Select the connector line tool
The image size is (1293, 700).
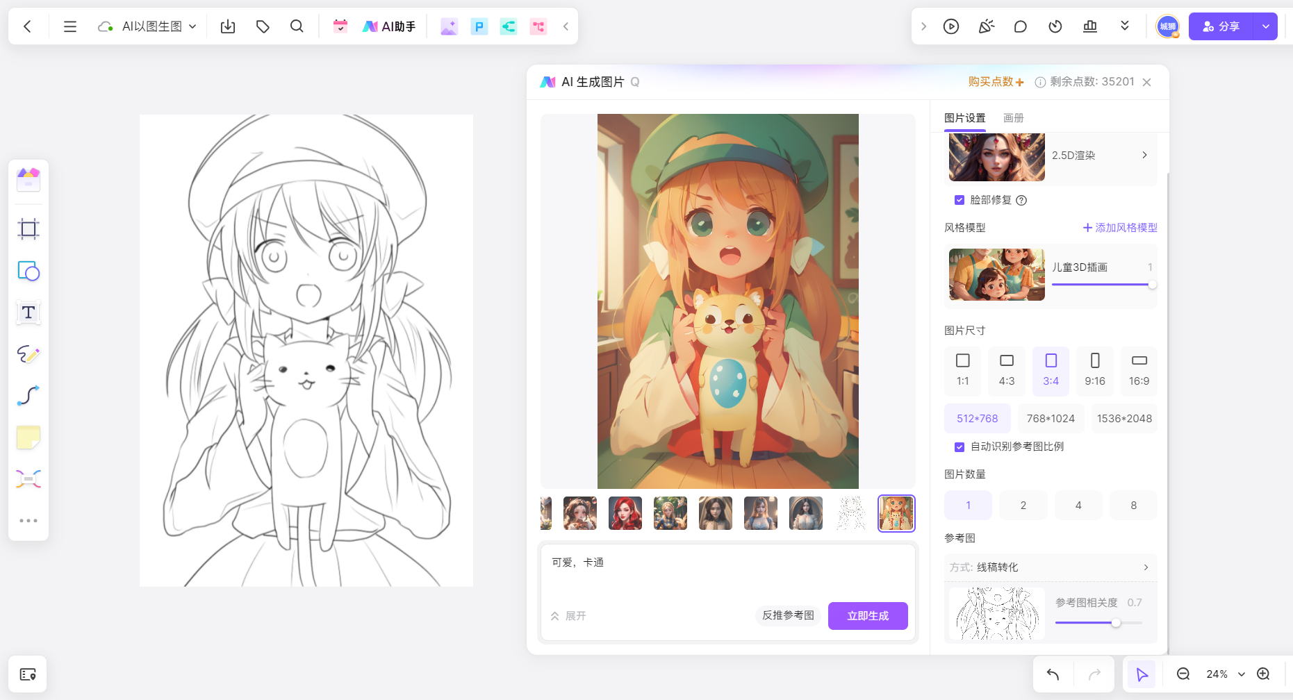(x=28, y=396)
